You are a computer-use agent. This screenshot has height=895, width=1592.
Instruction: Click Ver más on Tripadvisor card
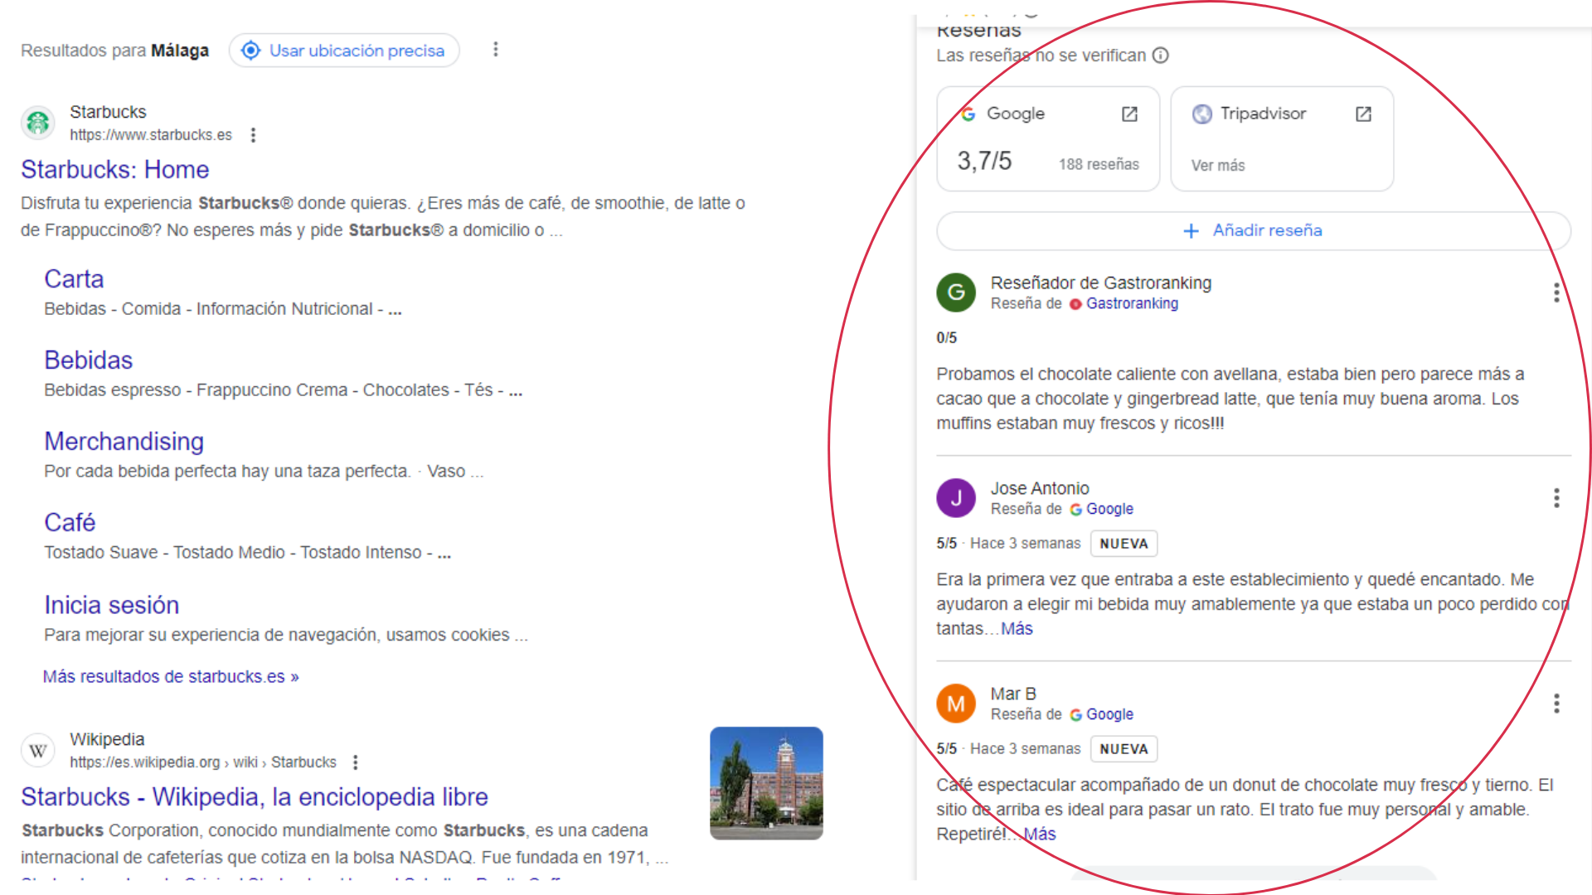(x=1218, y=165)
